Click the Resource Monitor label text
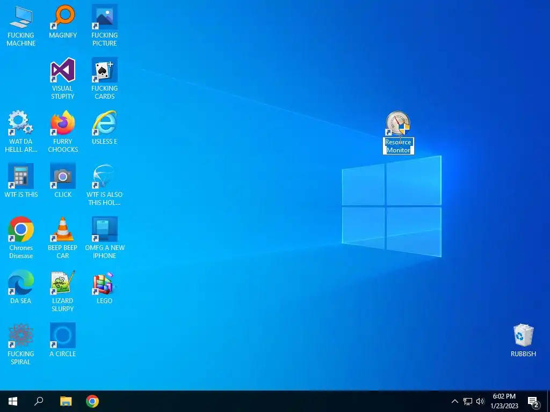The height and width of the screenshot is (412, 550). [398, 146]
